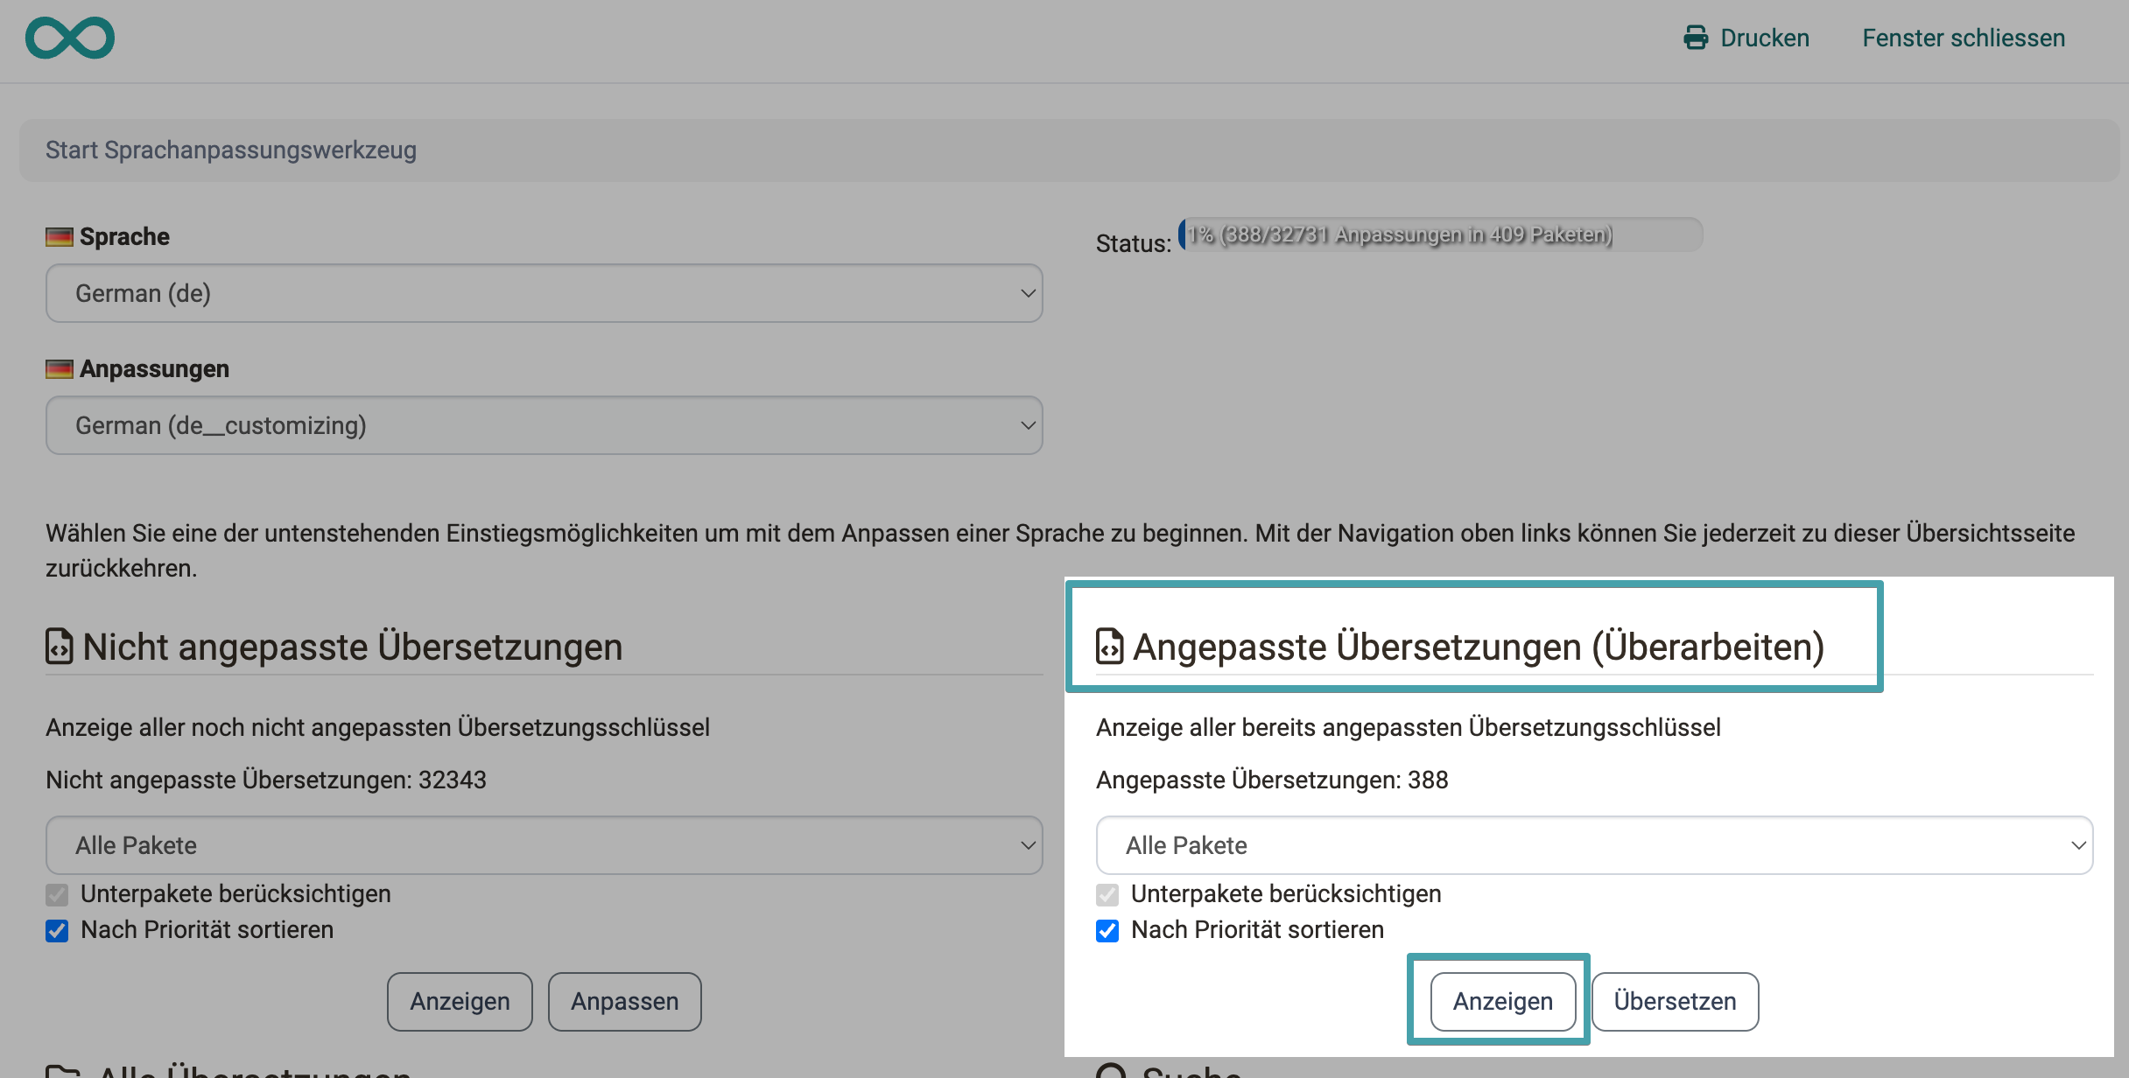Image resolution: width=2129 pixels, height=1078 pixels.
Task: Click the infinity logo icon
Action: point(70,38)
